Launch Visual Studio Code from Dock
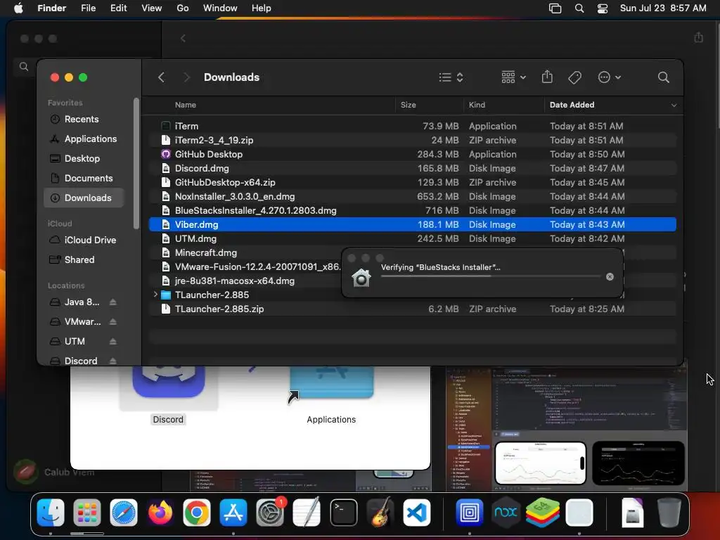Screen dimensions: 720x540 click(417, 513)
